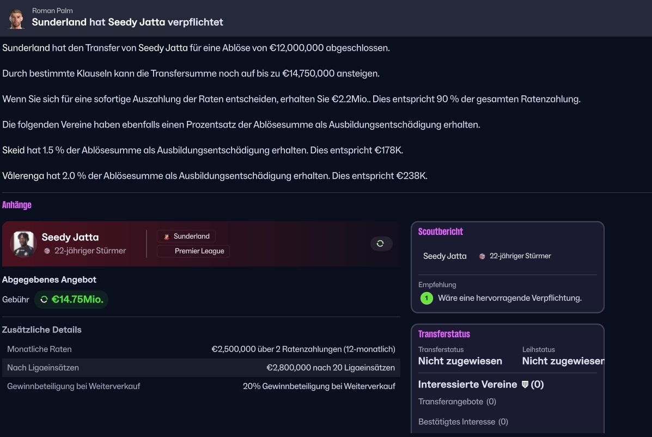This screenshot has width=652, height=437.
Task: Click Transferangebote (0) entry
Action: (457, 402)
